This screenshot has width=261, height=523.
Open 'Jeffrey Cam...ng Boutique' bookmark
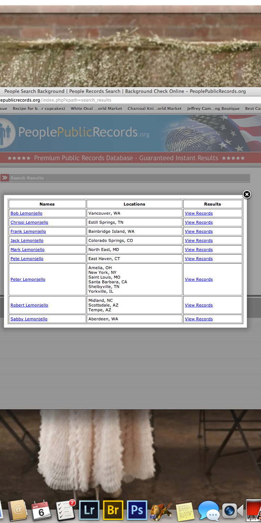click(213, 109)
